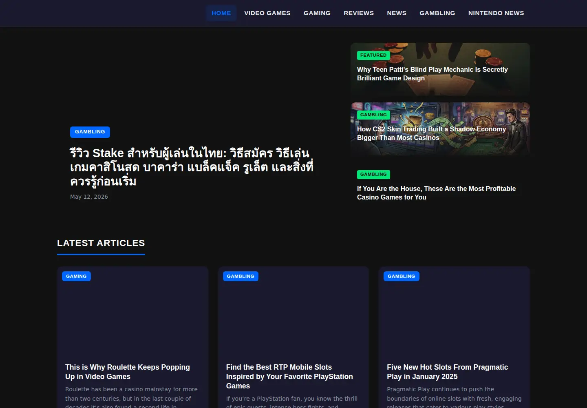Image resolution: width=587 pixels, height=408 pixels.
Task: Click the Roulette article excerpt text
Action: pos(131,398)
